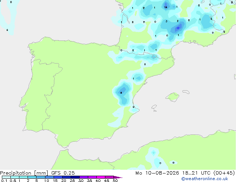Pick the 15–20 mm legend color box

[x=58, y=177]
